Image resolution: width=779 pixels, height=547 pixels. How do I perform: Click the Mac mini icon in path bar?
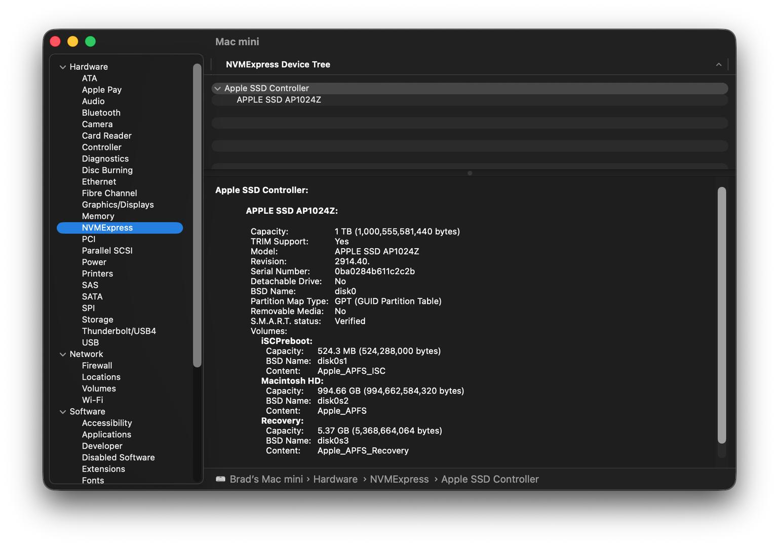point(220,479)
